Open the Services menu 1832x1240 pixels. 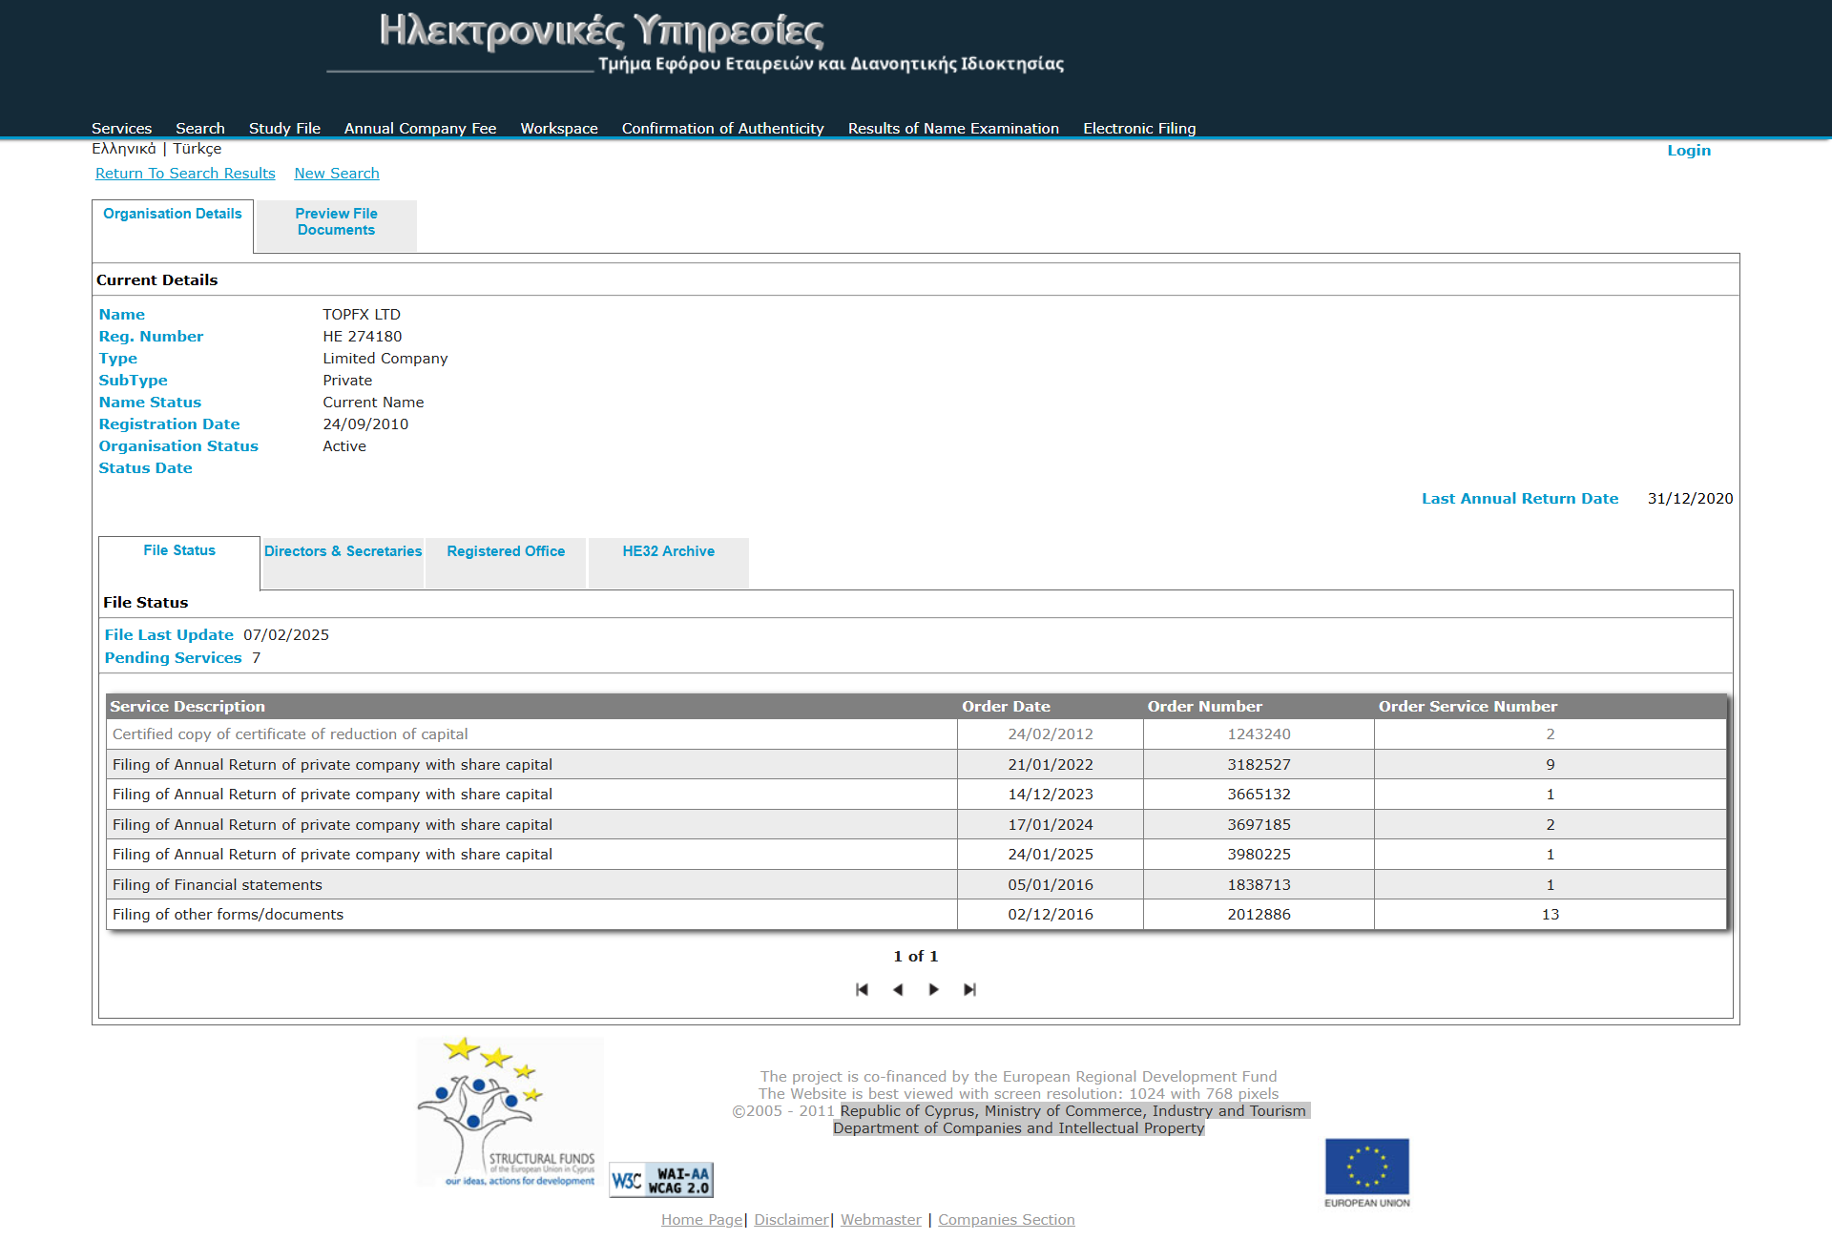tap(122, 128)
